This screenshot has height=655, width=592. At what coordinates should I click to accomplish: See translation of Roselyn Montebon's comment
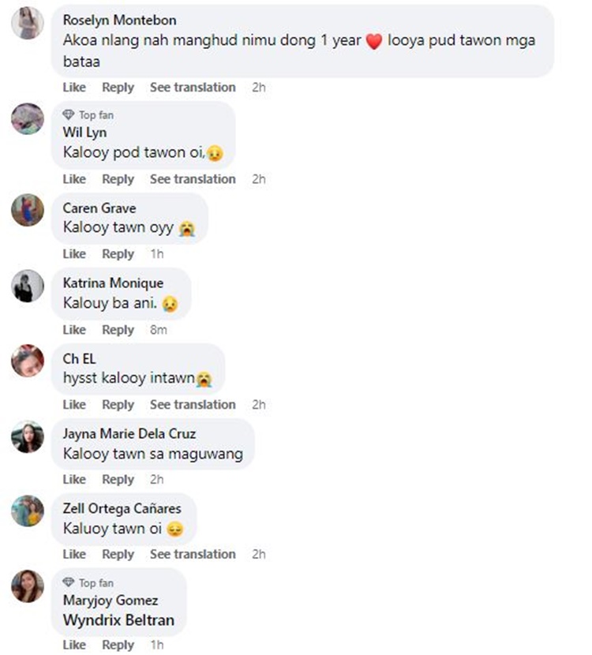pos(193,88)
